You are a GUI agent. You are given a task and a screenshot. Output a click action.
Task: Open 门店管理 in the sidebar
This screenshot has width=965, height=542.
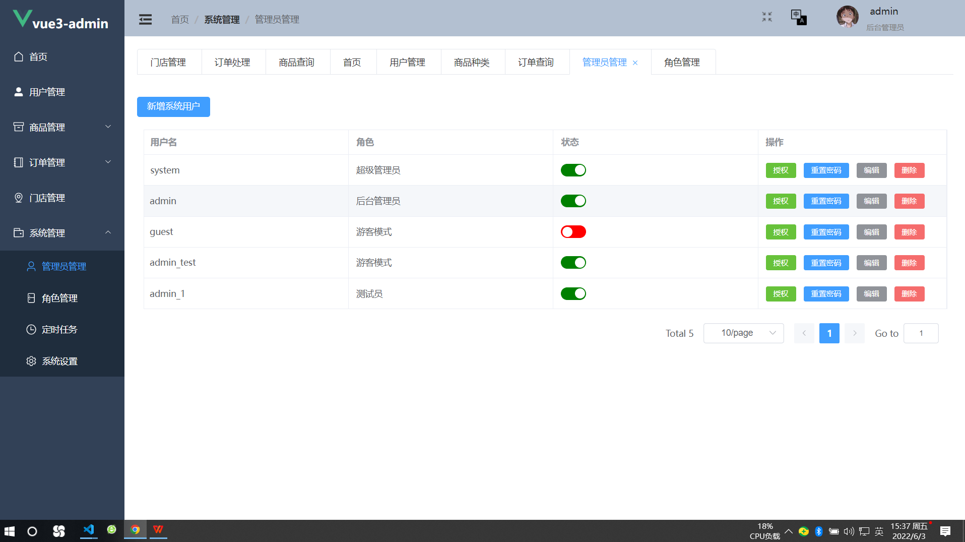62,198
